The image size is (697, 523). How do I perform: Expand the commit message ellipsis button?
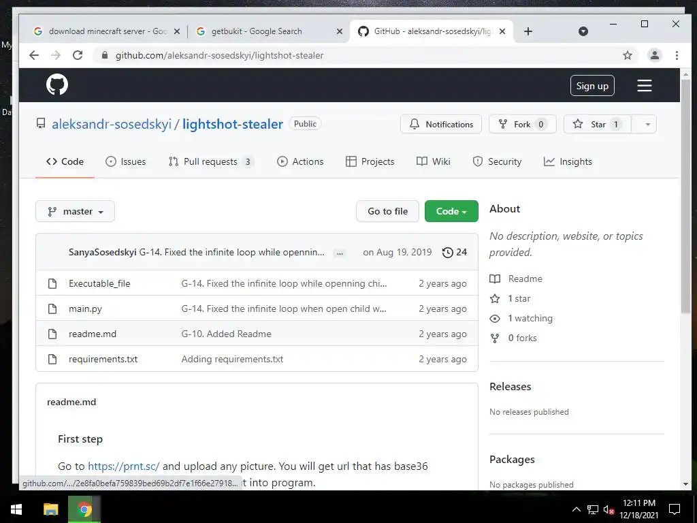(x=340, y=253)
